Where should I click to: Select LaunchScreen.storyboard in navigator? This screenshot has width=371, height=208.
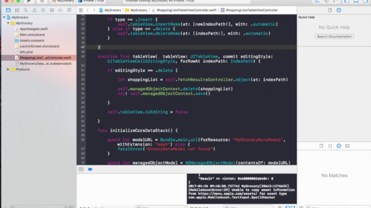pyautogui.click(x=39, y=46)
